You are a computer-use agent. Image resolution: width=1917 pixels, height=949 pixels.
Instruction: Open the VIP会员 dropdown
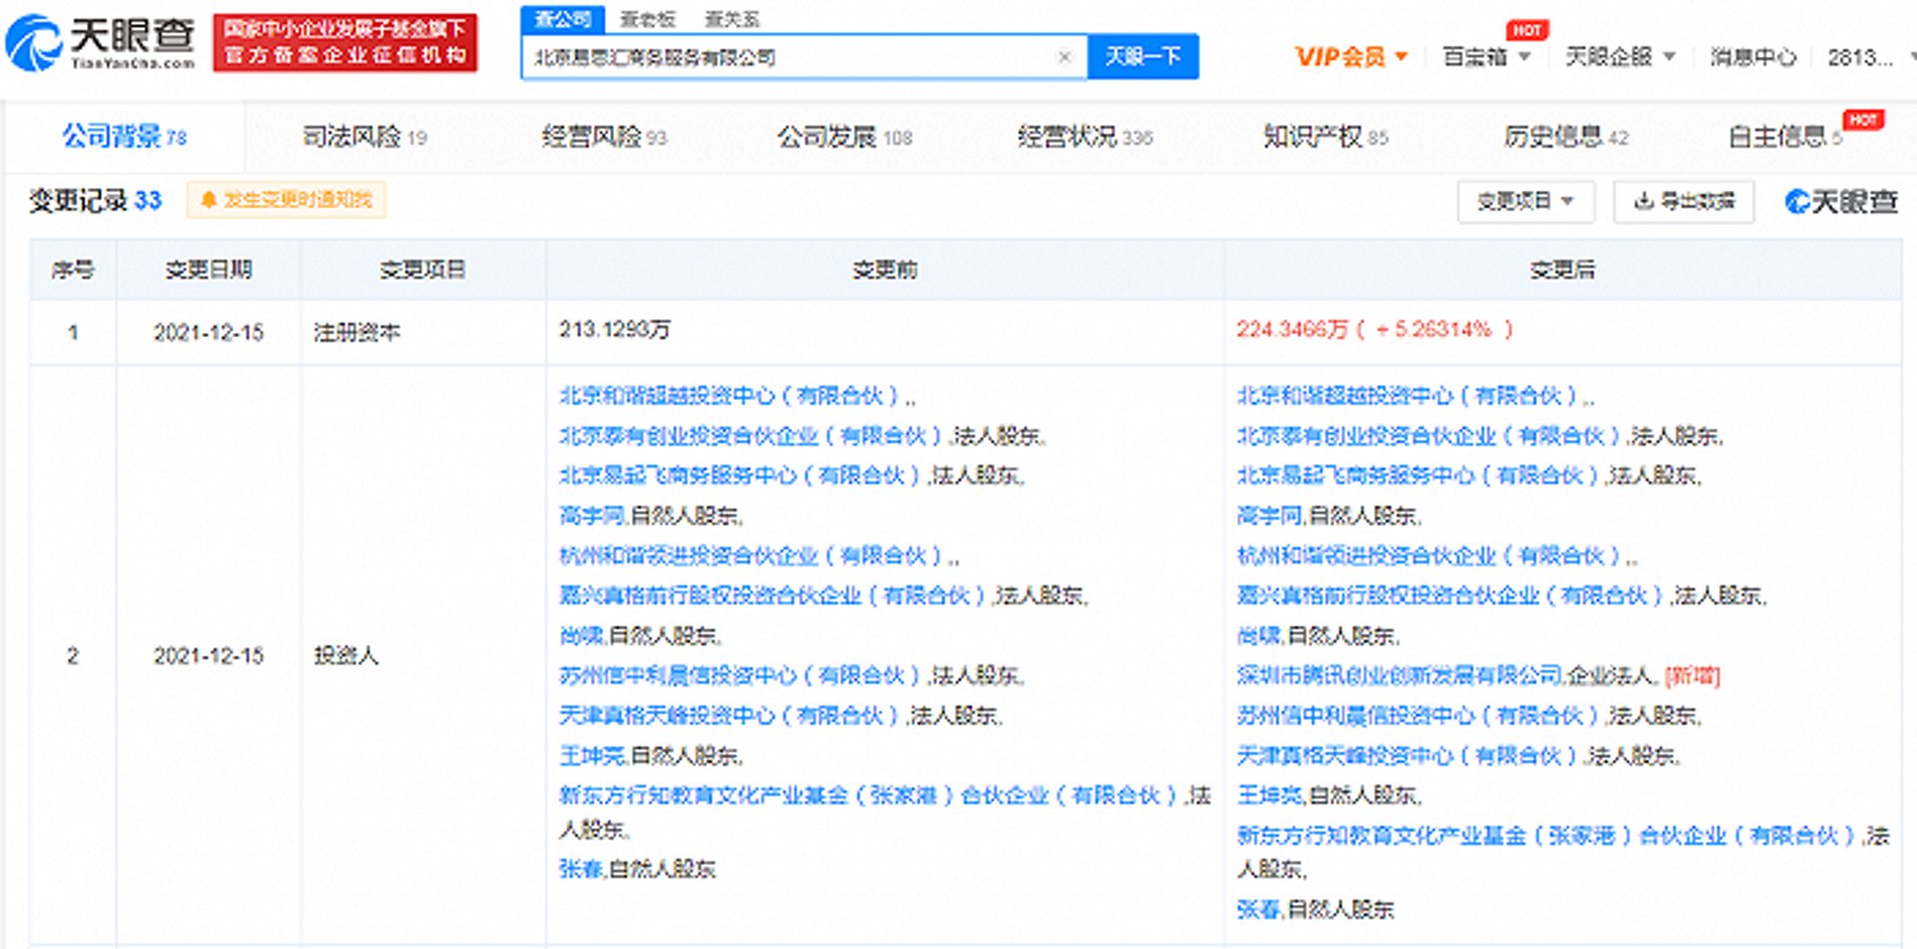pyautogui.click(x=1351, y=57)
